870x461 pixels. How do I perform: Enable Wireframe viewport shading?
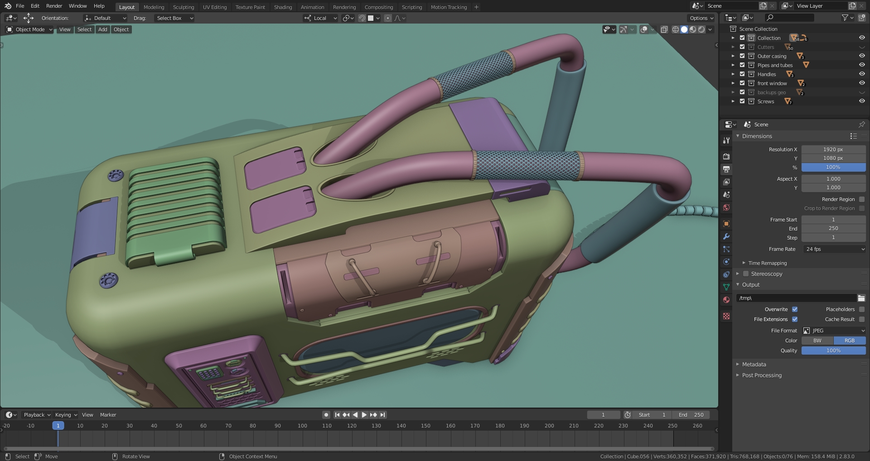[x=676, y=29]
